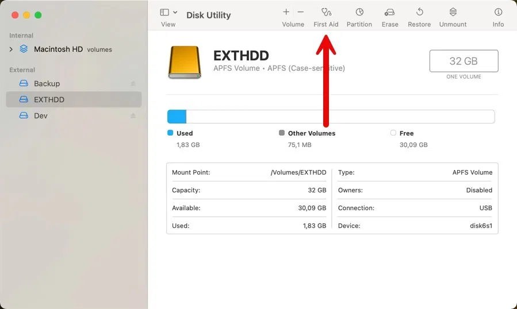Add a volume with the plus icon
This screenshot has width=517, height=309.
pos(286,12)
